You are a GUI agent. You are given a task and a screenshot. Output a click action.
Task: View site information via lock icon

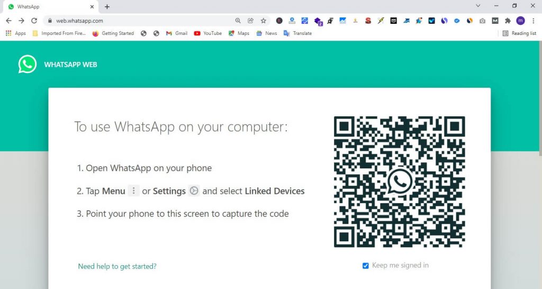click(50, 21)
